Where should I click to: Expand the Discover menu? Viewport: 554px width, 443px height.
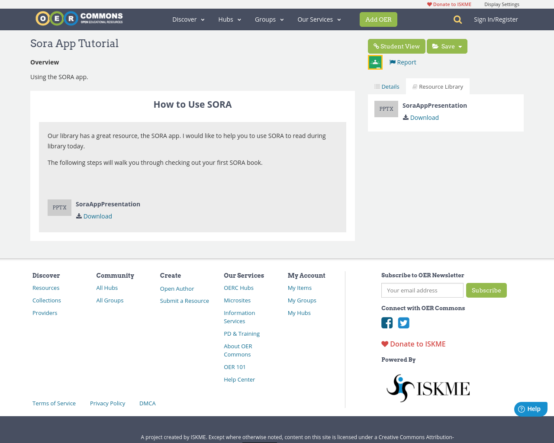[188, 19]
